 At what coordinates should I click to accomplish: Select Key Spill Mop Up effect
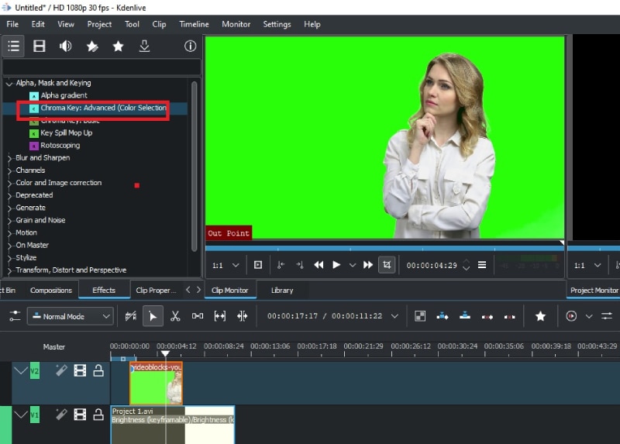[66, 133]
